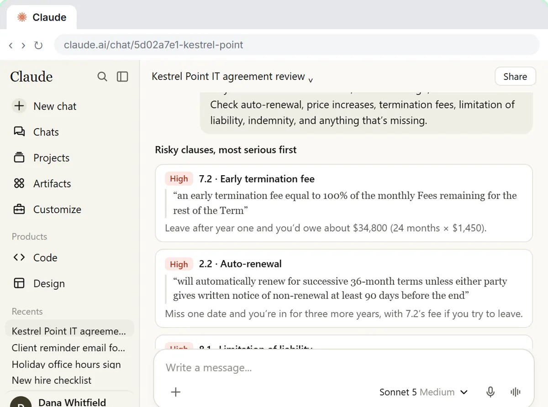Reload the page with the refresh icon
This screenshot has width=548, height=407.
click(38, 45)
